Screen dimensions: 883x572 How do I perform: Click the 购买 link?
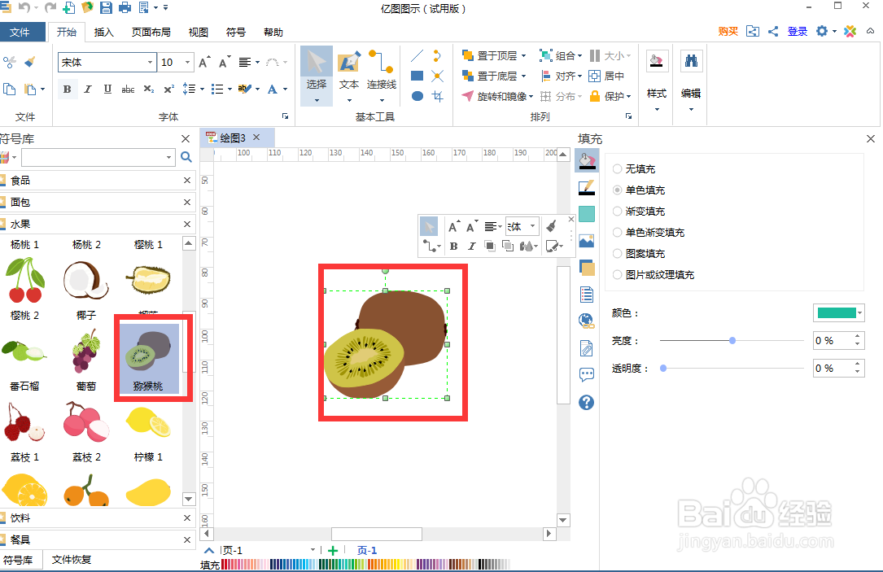coord(728,32)
